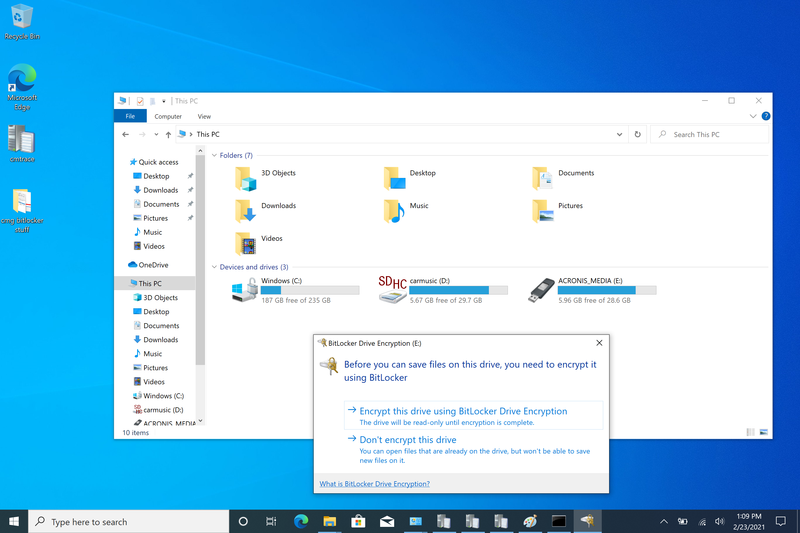Screen dimensions: 800x533
Task: Collapse the Folders (7) group
Action: [x=214, y=155]
